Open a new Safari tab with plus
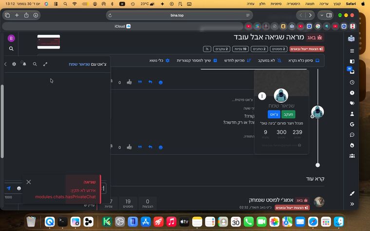 tap(17, 16)
